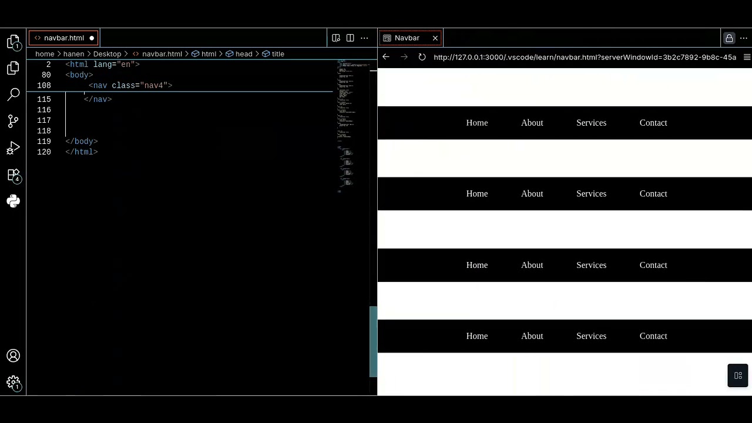
Task: Place cursor on line 120 </html>
Action: 82,152
